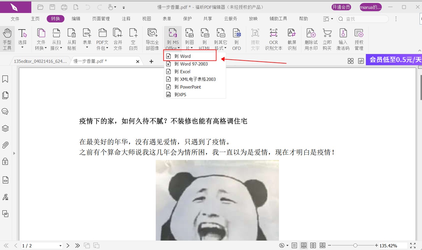422x250 pixels.
Task: Adjust the zoom slider at the bottom
Action: (355, 245)
